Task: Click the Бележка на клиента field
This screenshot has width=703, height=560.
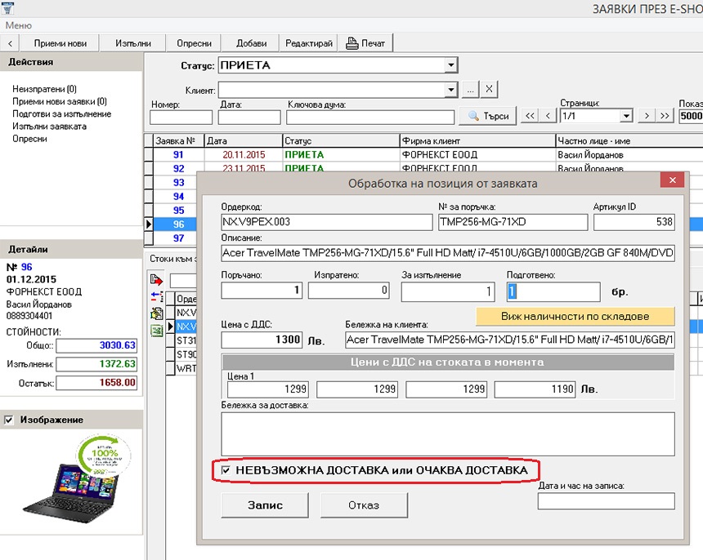Action: click(510, 340)
